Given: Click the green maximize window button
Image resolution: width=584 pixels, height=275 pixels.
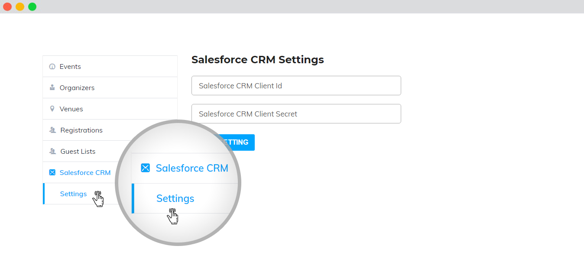Looking at the screenshot, I should [x=32, y=6].
